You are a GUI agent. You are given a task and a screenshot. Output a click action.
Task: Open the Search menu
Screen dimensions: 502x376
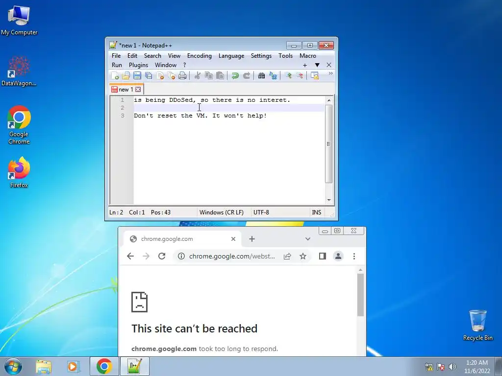[152, 56]
